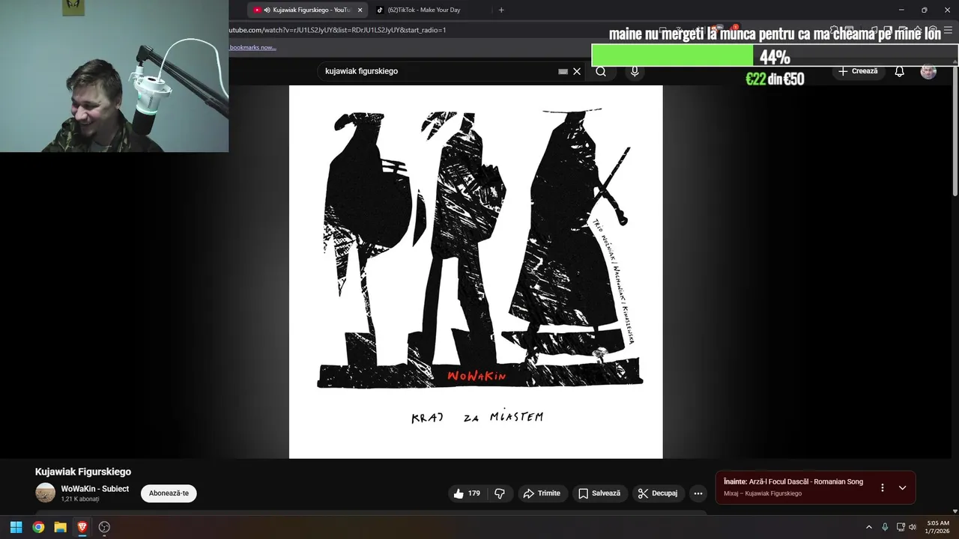Dislike the video

coord(500,493)
